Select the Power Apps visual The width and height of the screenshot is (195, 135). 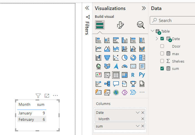tap(125, 92)
